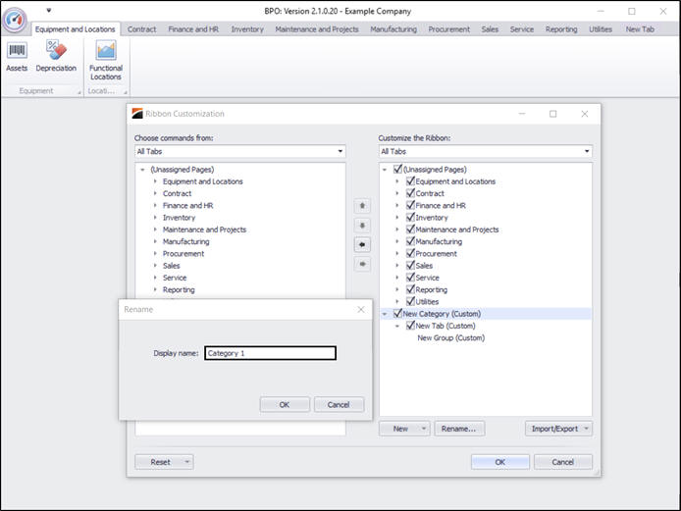This screenshot has height=511, width=681.
Task: Click the move down arrow button
Action: 362,225
